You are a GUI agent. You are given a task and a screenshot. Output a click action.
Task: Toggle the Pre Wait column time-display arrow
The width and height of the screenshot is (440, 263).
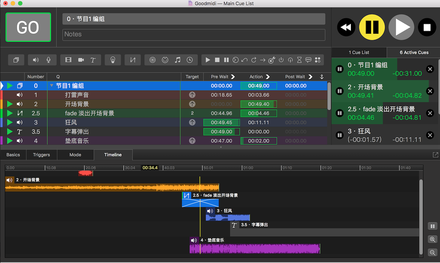(x=233, y=77)
